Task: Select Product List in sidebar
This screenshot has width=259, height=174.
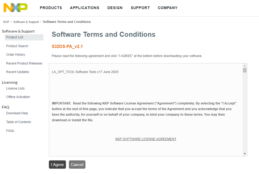Action: tap(15, 37)
